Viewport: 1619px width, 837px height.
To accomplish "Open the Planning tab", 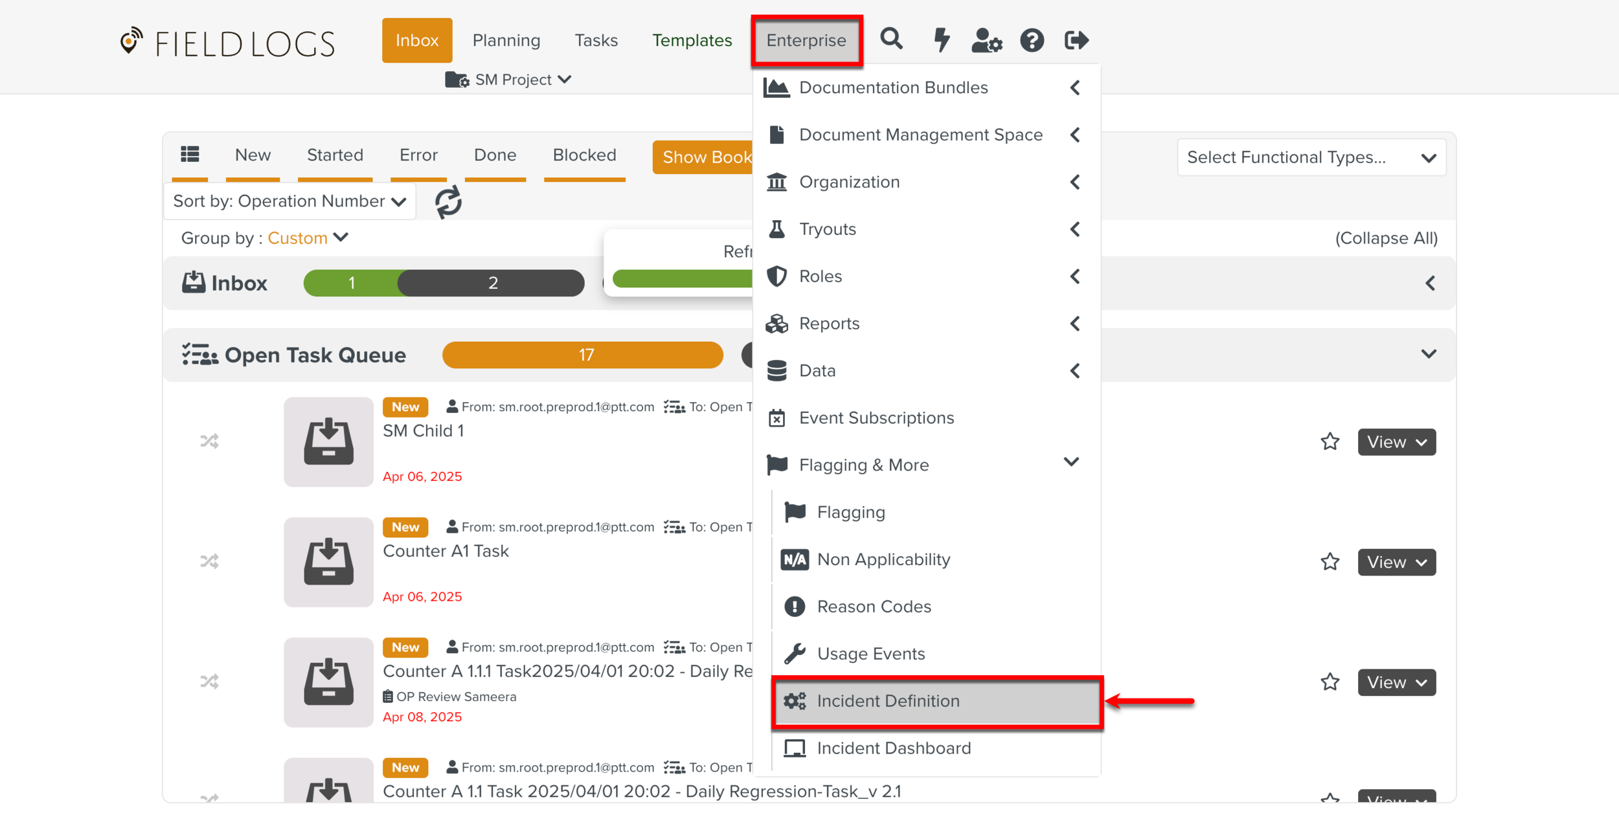I will pyautogui.click(x=506, y=40).
